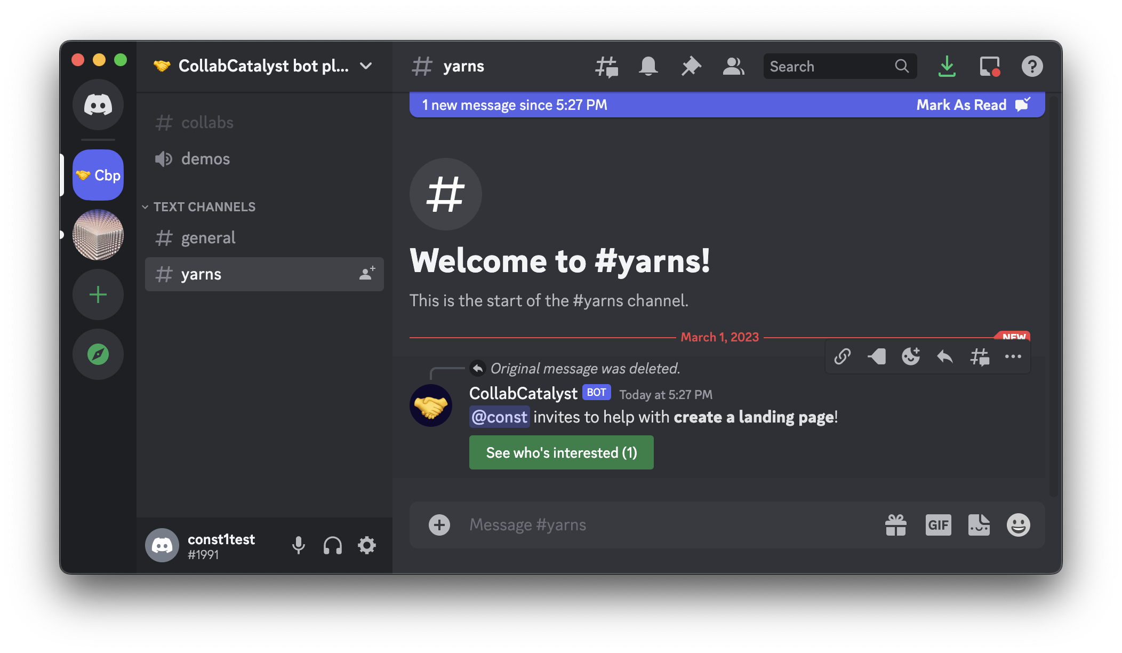Open Discord home direct messages
Screen dimensions: 1122x653
[98, 104]
